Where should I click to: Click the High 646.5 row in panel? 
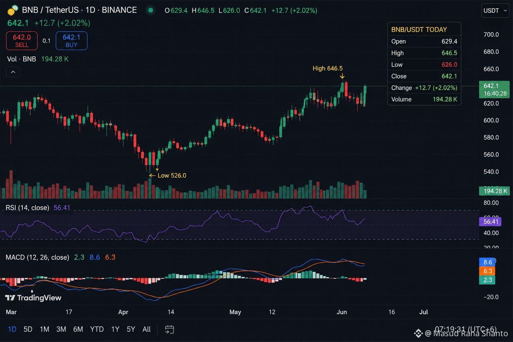(424, 53)
